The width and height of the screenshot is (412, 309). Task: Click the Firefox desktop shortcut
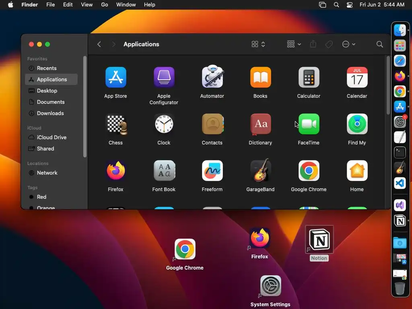coord(260,238)
